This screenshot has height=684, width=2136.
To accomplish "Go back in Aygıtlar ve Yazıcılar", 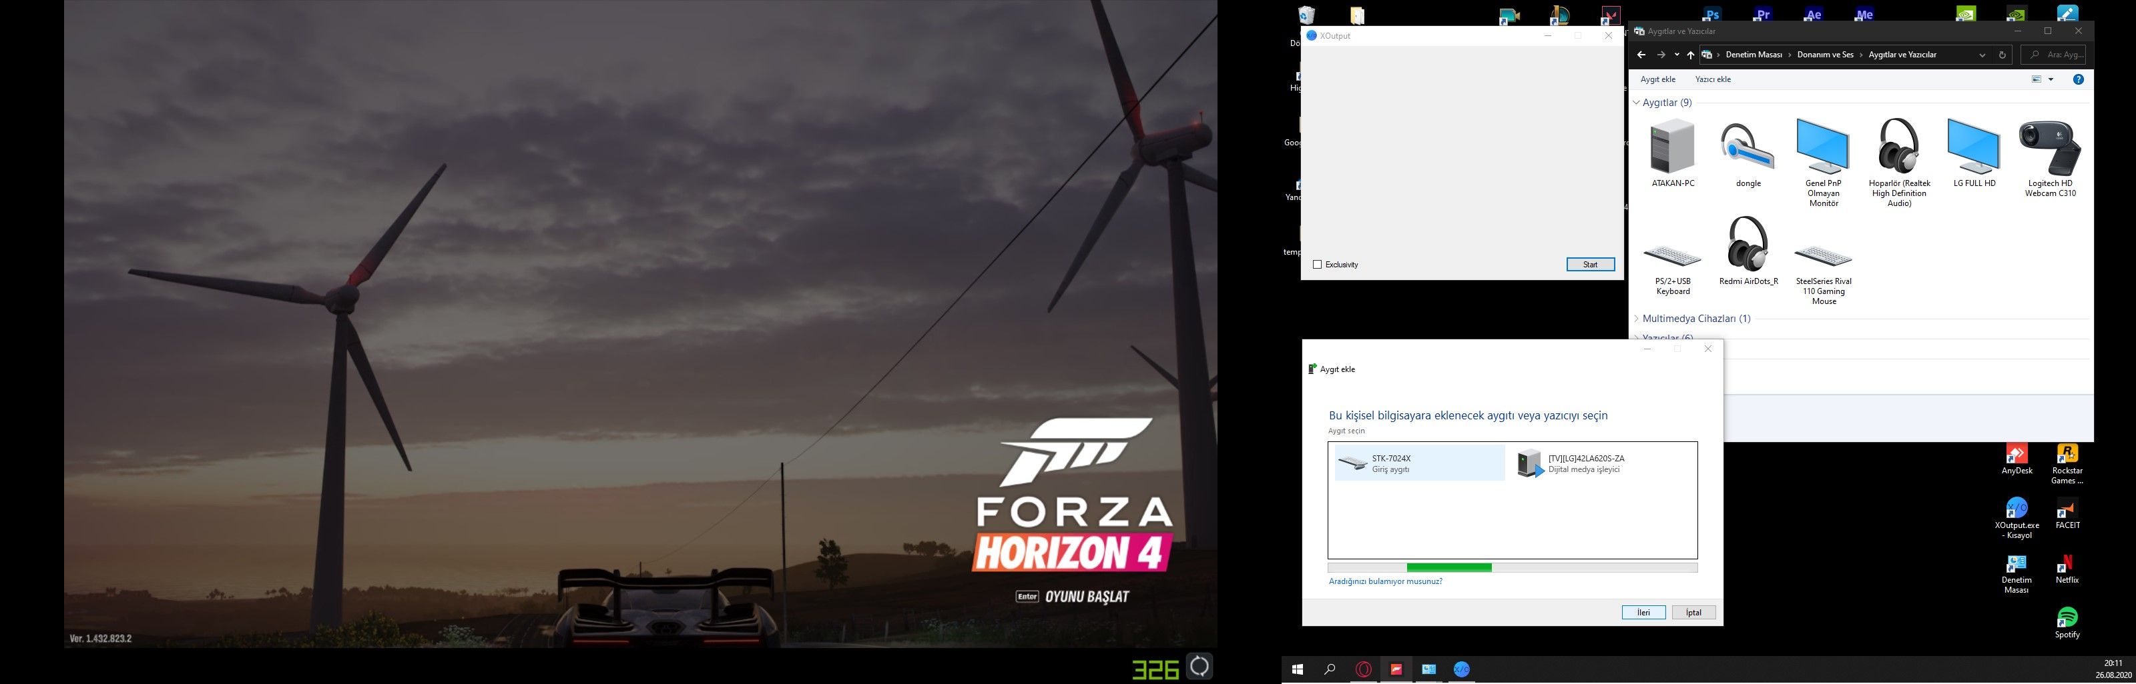I will 1641,55.
